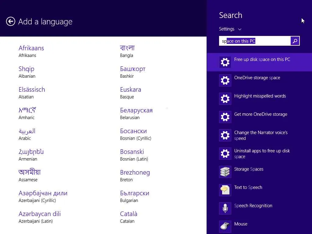Click the search text field
This screenshot has height=234, width=312.
[x=255, y=41]
